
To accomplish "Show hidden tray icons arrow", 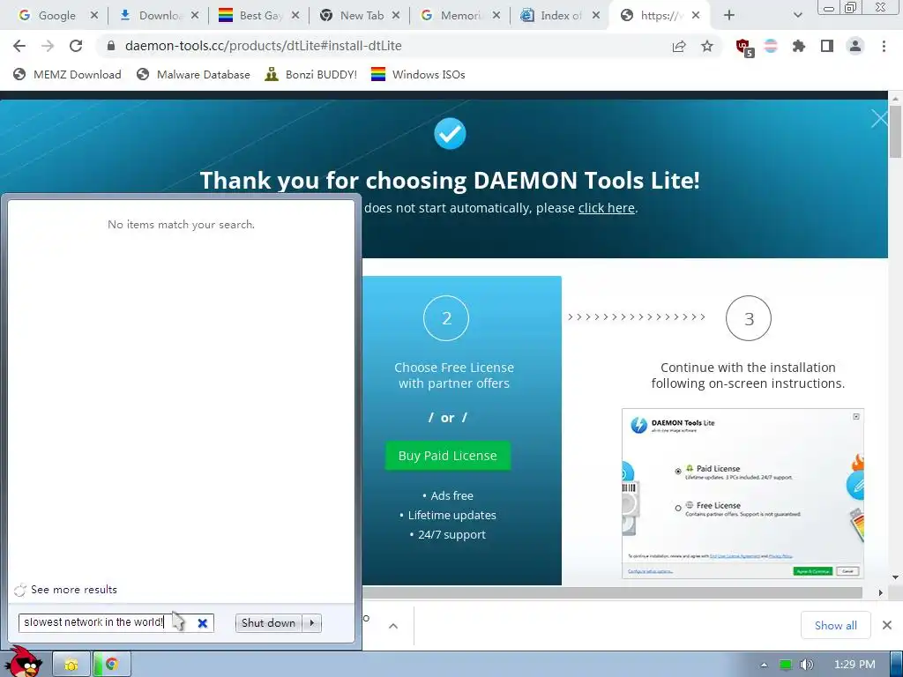I will [764, 665].
